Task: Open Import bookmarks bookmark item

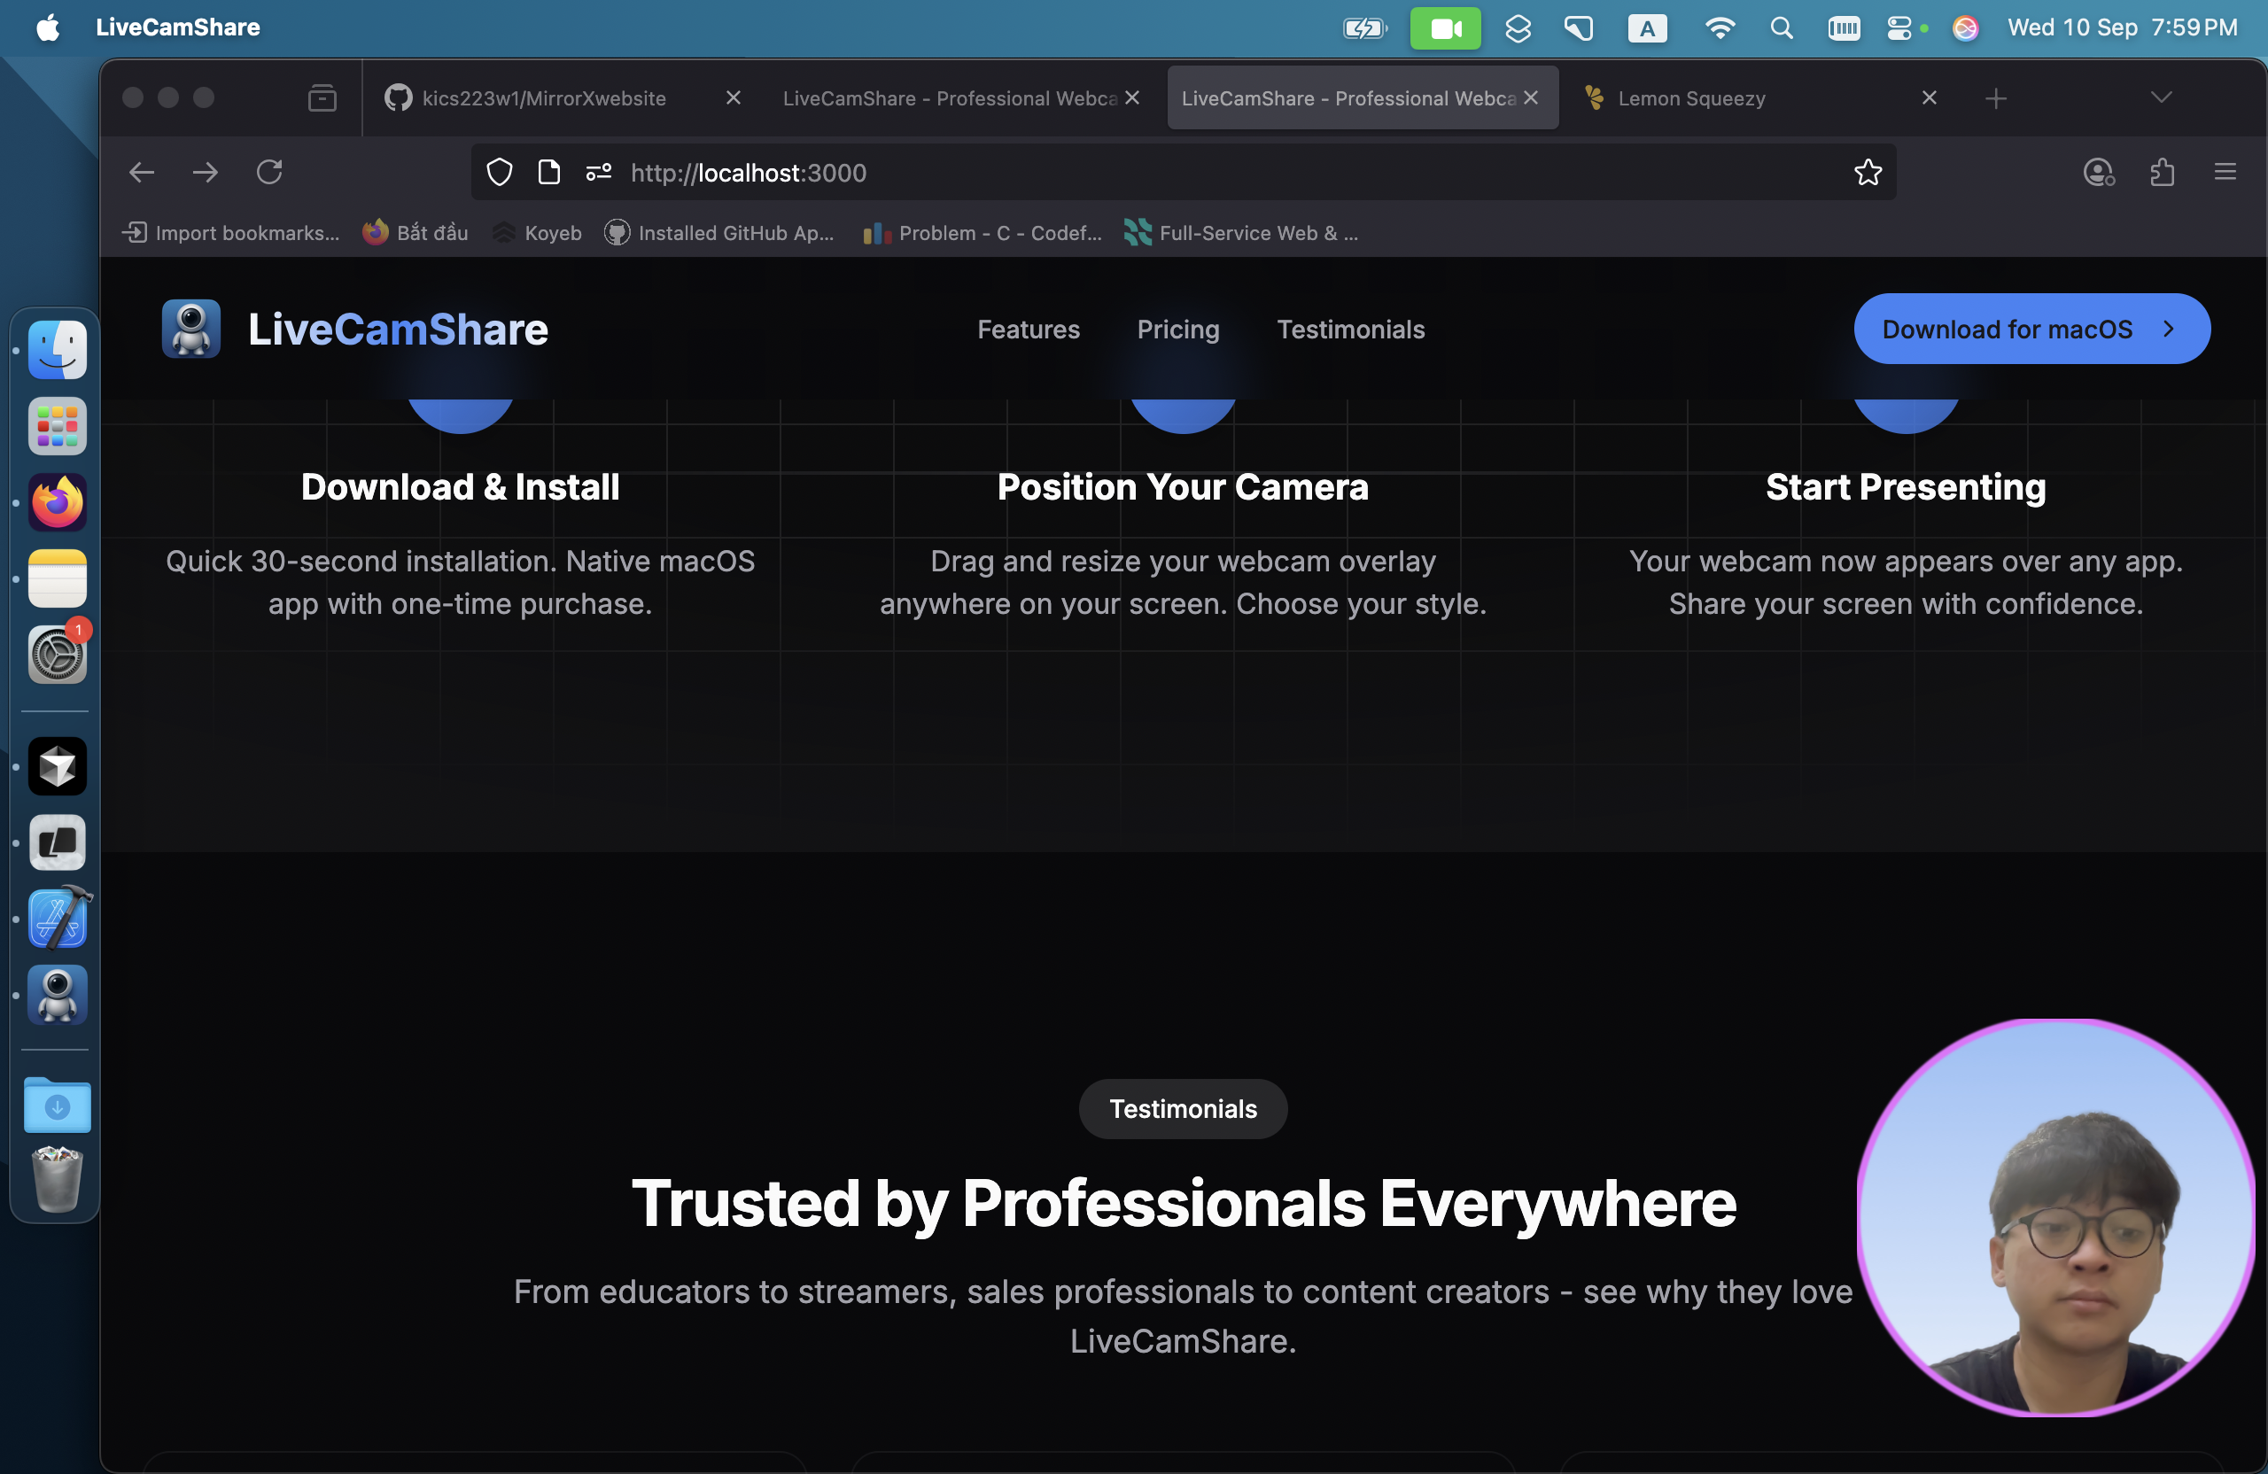Action: (x=230, y=232)
